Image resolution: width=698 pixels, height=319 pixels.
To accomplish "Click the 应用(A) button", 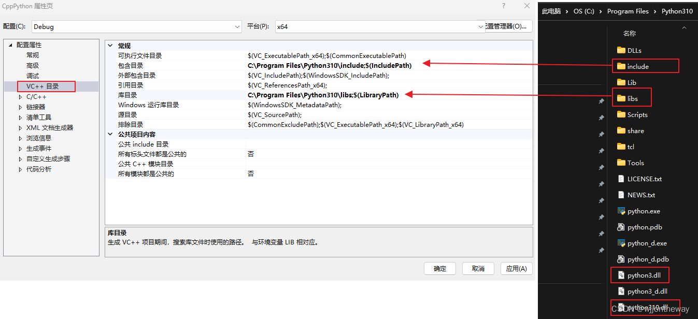I will (516, 268).
